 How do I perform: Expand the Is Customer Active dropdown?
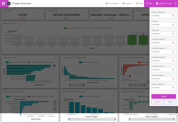164,70
